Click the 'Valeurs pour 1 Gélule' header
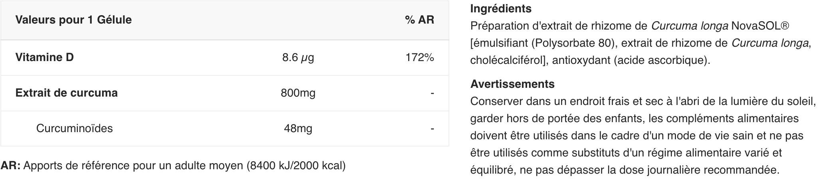Viewport: 830px width, 186px height. point(73,20)
